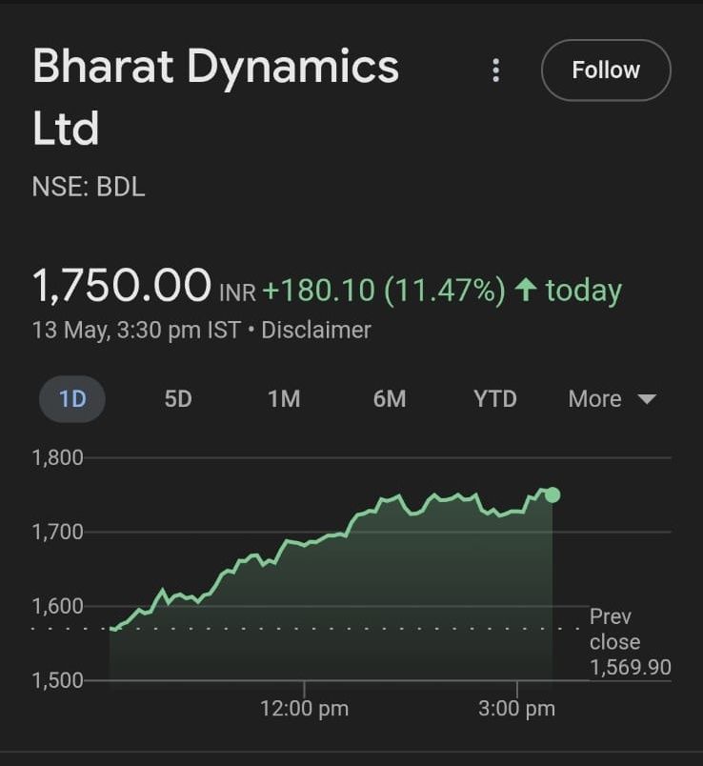703x766 pixels.
Task: Expand the More time ranges dropdown
Action: (613, 398)
